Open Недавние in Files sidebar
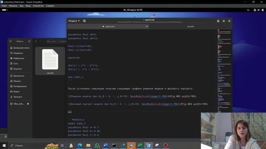This screenshot has width=266, height=149. 17,53
